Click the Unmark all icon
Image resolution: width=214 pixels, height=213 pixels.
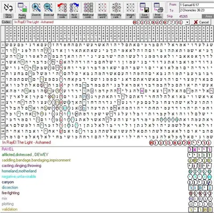click(130, 8)
